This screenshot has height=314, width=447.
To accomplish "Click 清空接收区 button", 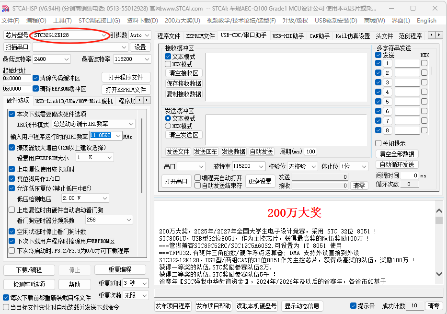I will pos(184,73).
